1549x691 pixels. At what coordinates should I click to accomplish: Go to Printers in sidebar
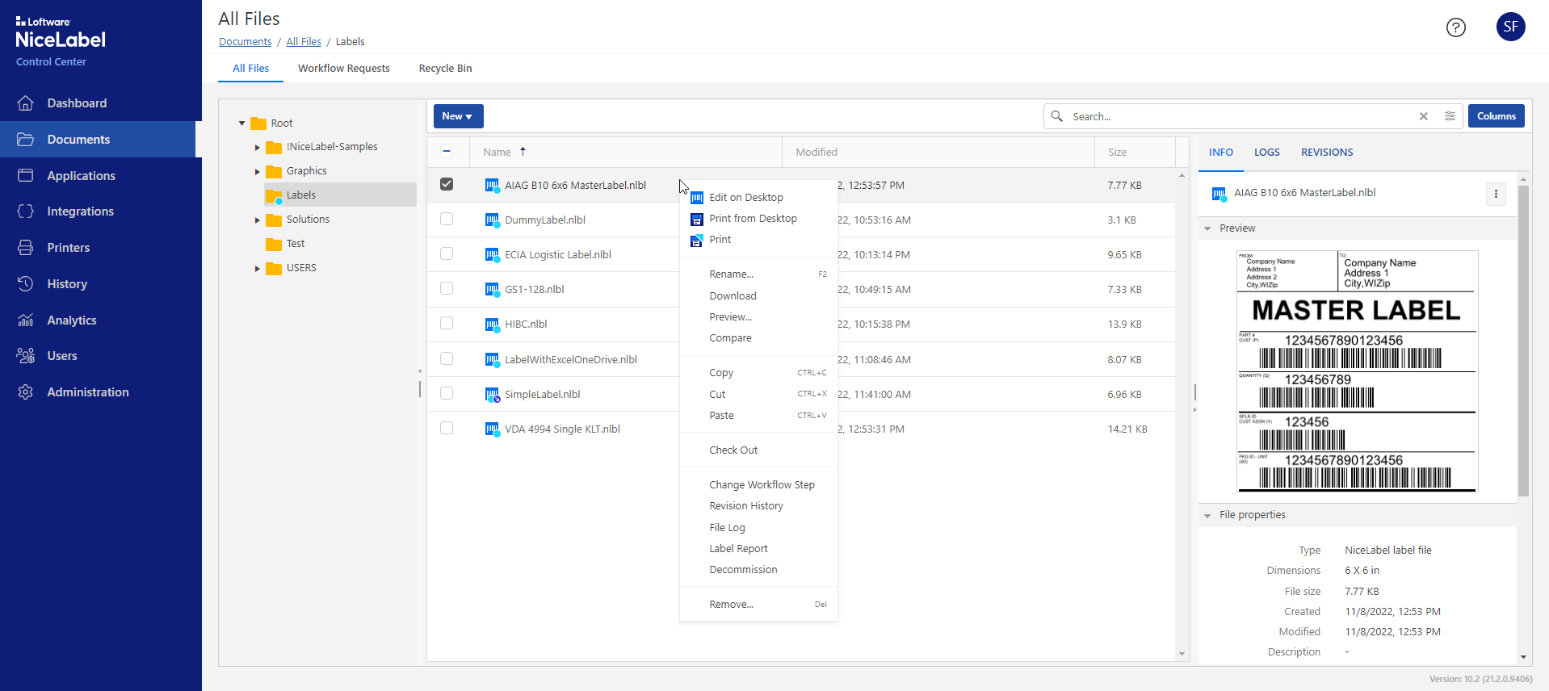pyautogui.click(x=68, y=248)
